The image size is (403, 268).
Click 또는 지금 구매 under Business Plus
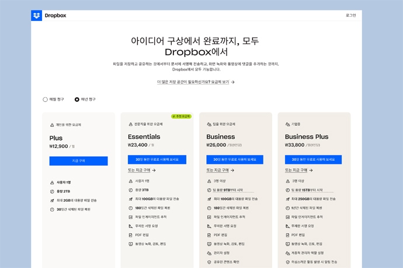click(298, 171)
